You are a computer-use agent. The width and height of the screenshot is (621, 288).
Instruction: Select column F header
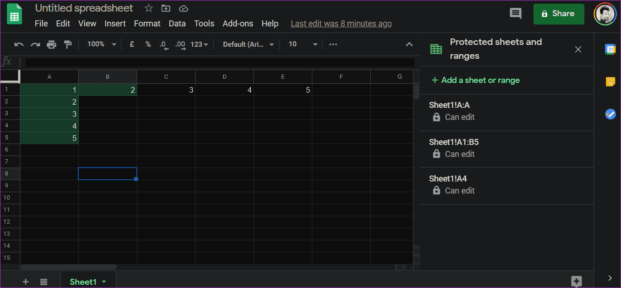tap(341, 77)
